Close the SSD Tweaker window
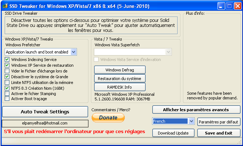The width and height of the screenshot is (243, 146). (x=238, y=6)
